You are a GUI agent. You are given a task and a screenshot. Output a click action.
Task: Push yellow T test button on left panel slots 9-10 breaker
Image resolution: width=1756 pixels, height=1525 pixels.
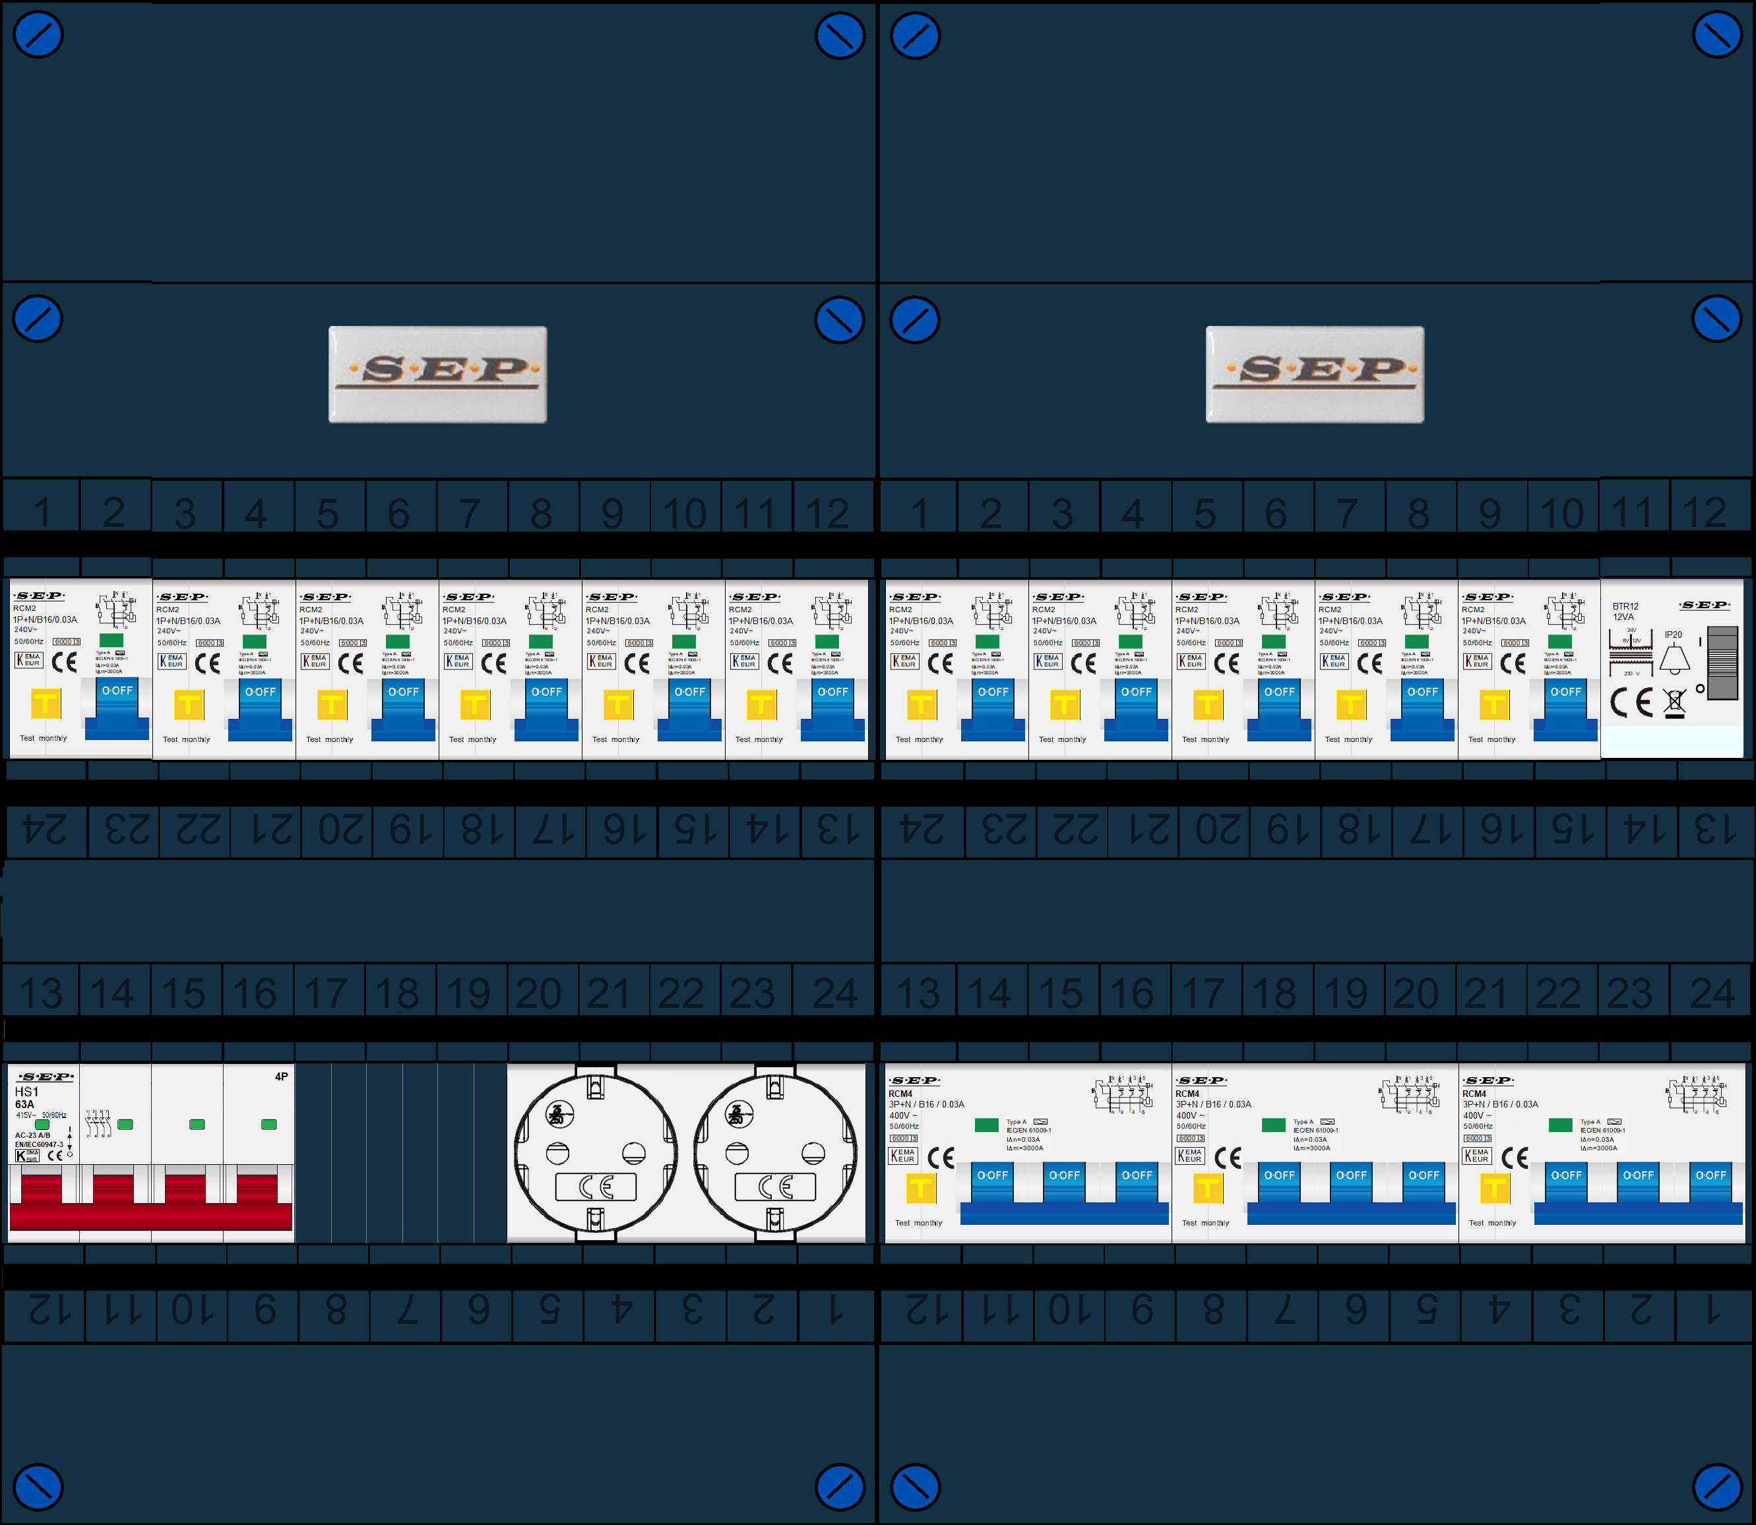tap(618, 706)
